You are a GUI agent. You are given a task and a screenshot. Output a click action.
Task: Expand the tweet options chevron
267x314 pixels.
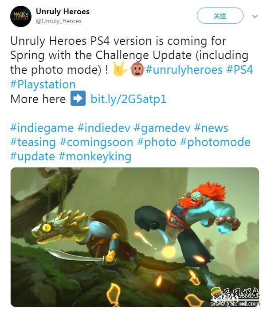coord(255,16)
